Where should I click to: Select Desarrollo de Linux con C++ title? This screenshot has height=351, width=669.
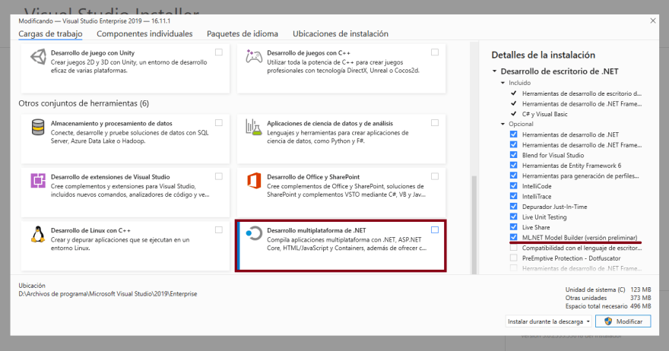pyautogui.click(x=91, y=230)
